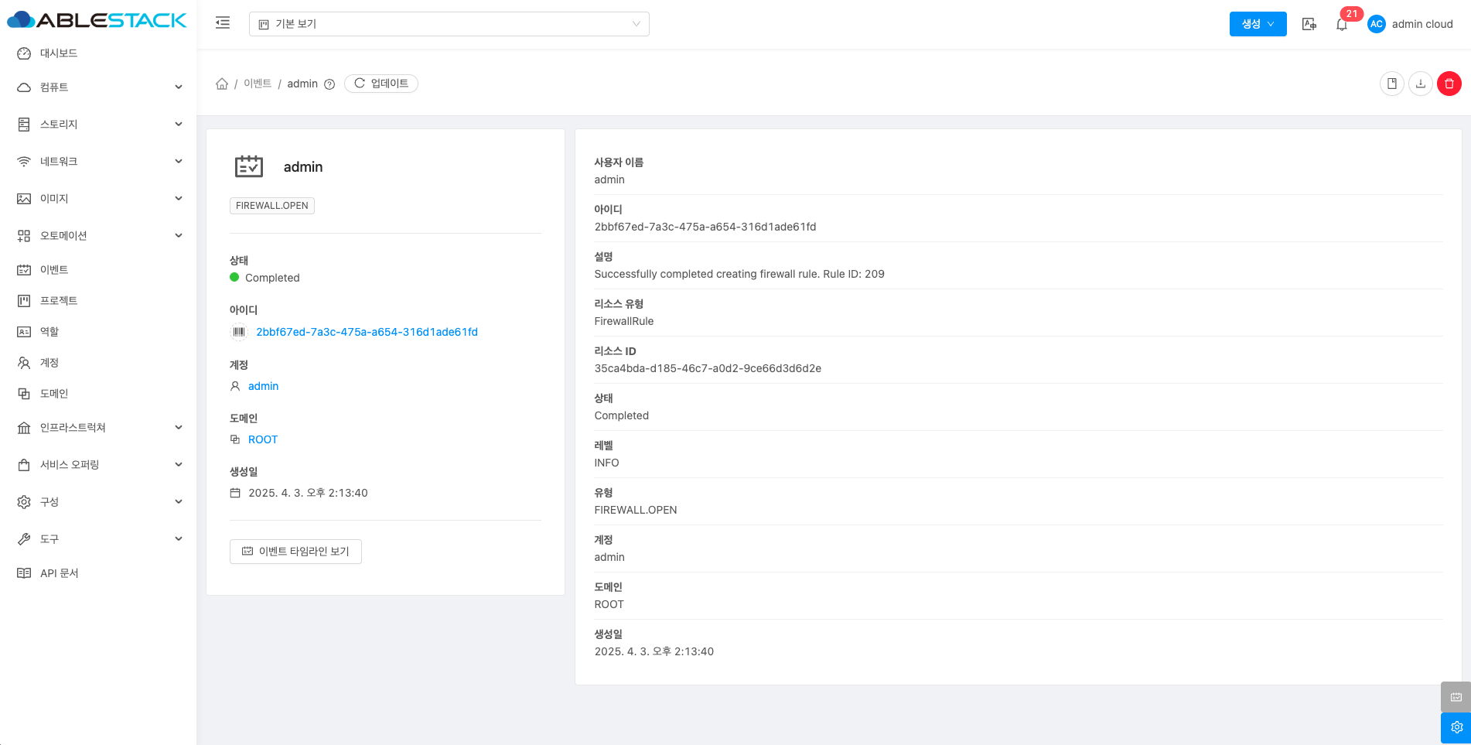Open 이벤트 in the sidebar menu
The image size is (1471, 745).
54,270
